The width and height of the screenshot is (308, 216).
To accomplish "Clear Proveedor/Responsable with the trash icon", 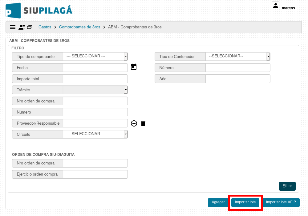I will click(143, 123).
